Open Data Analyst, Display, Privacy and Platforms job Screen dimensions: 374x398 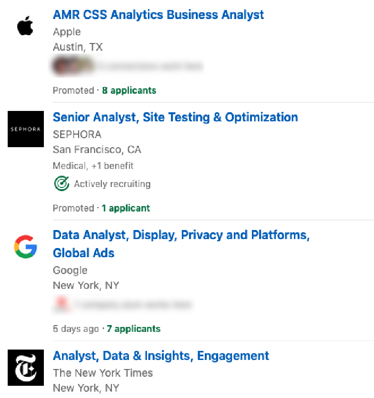click(x=181, y=235)
